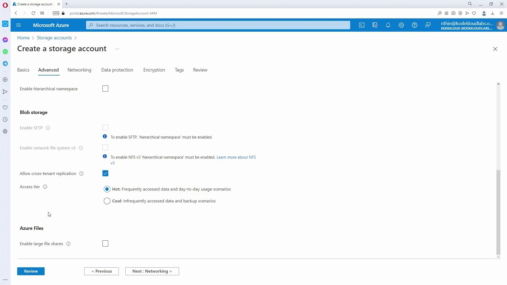The width and height of the screenshot is (507, 285).
Task: Open the notifications bell
Action: (388, 25)
